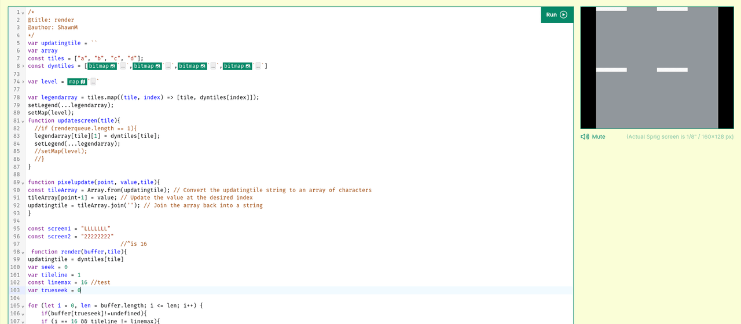Run the game code
Viewport: 741px width, 324px height.
click(556, 15)
